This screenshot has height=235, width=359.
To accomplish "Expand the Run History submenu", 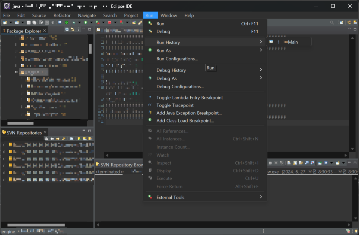I will click(x=205, y=42).
